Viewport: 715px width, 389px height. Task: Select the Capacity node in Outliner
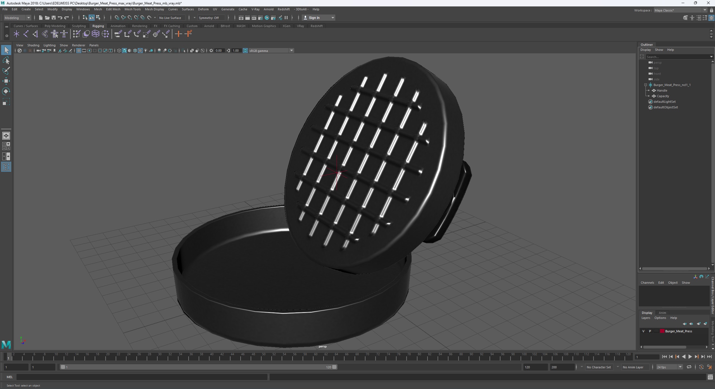pos(663,96)
